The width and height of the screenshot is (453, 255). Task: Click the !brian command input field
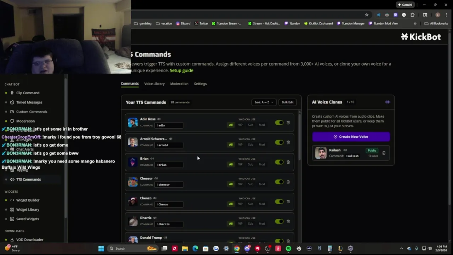(169, 165)
